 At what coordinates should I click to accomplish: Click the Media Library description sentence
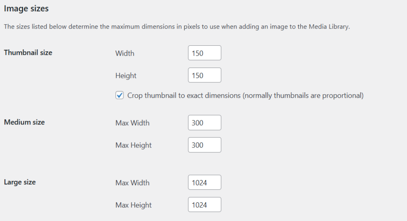(x=177, y=27)
